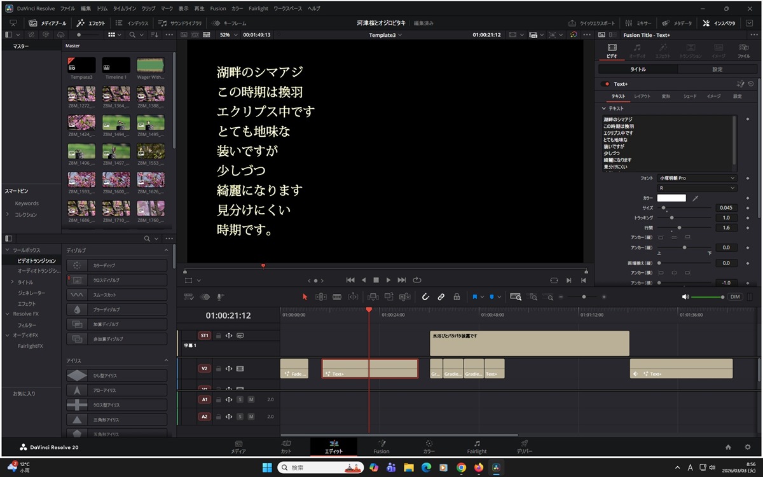Solo audio track A2

(240, 417)
